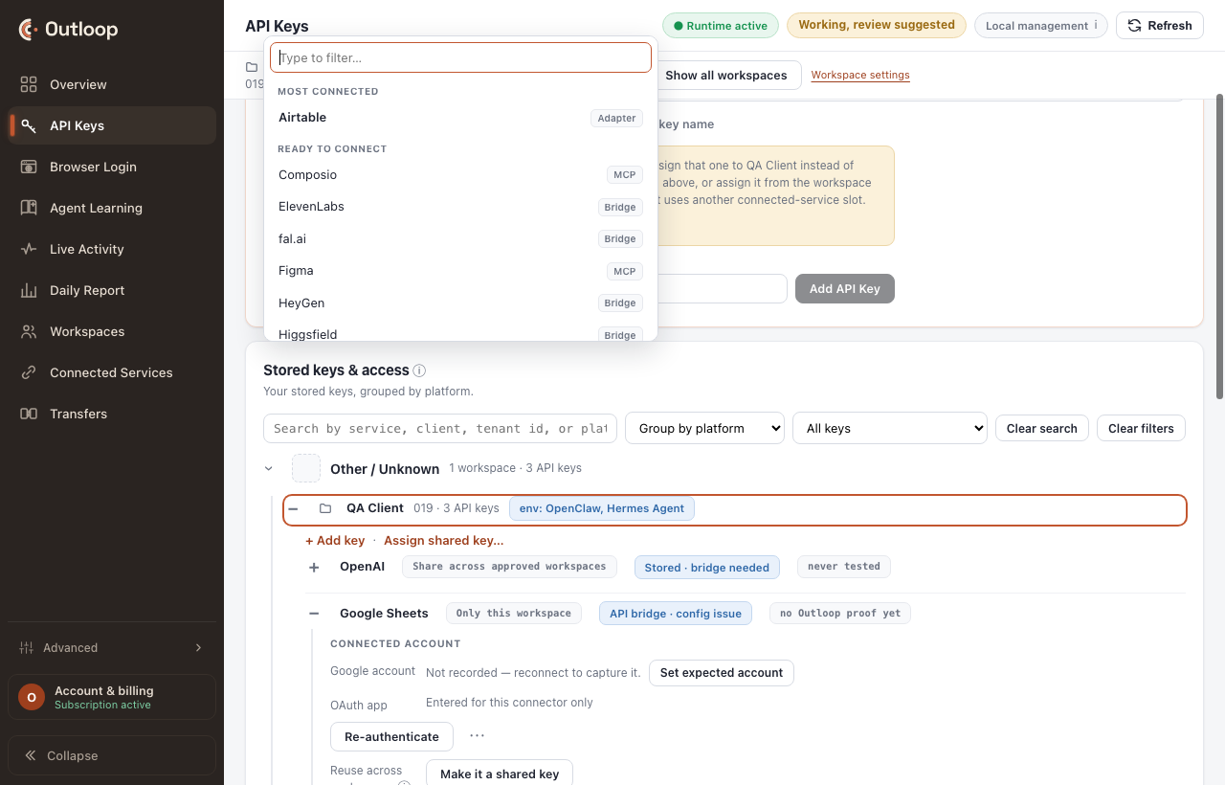This screenshot has height=785, width=1225.
Task: Select Composio from the service list
Action: point(460,175)
